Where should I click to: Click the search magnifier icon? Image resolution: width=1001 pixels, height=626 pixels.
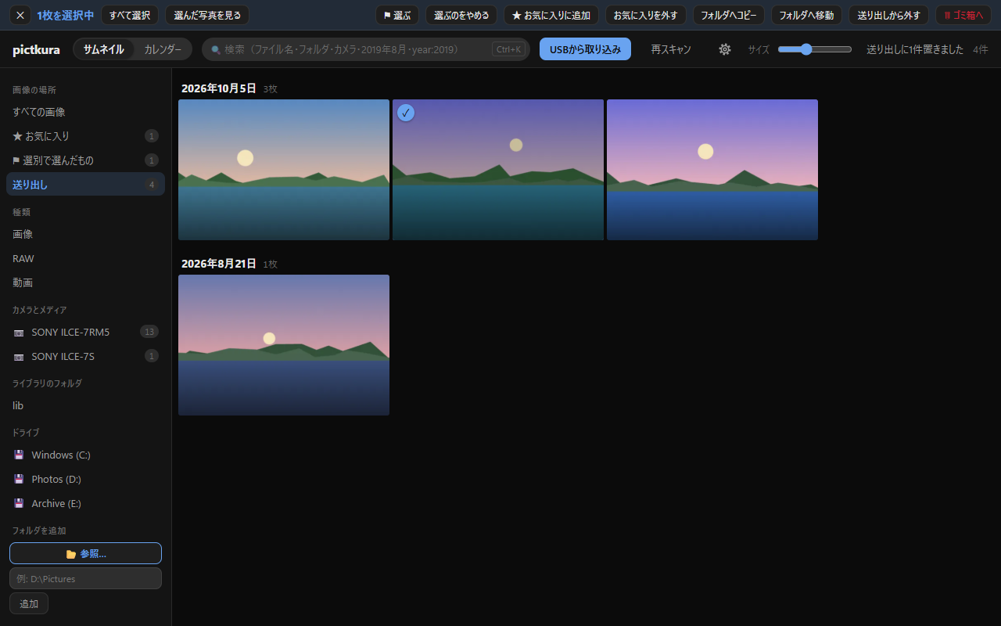coord(216,49)
